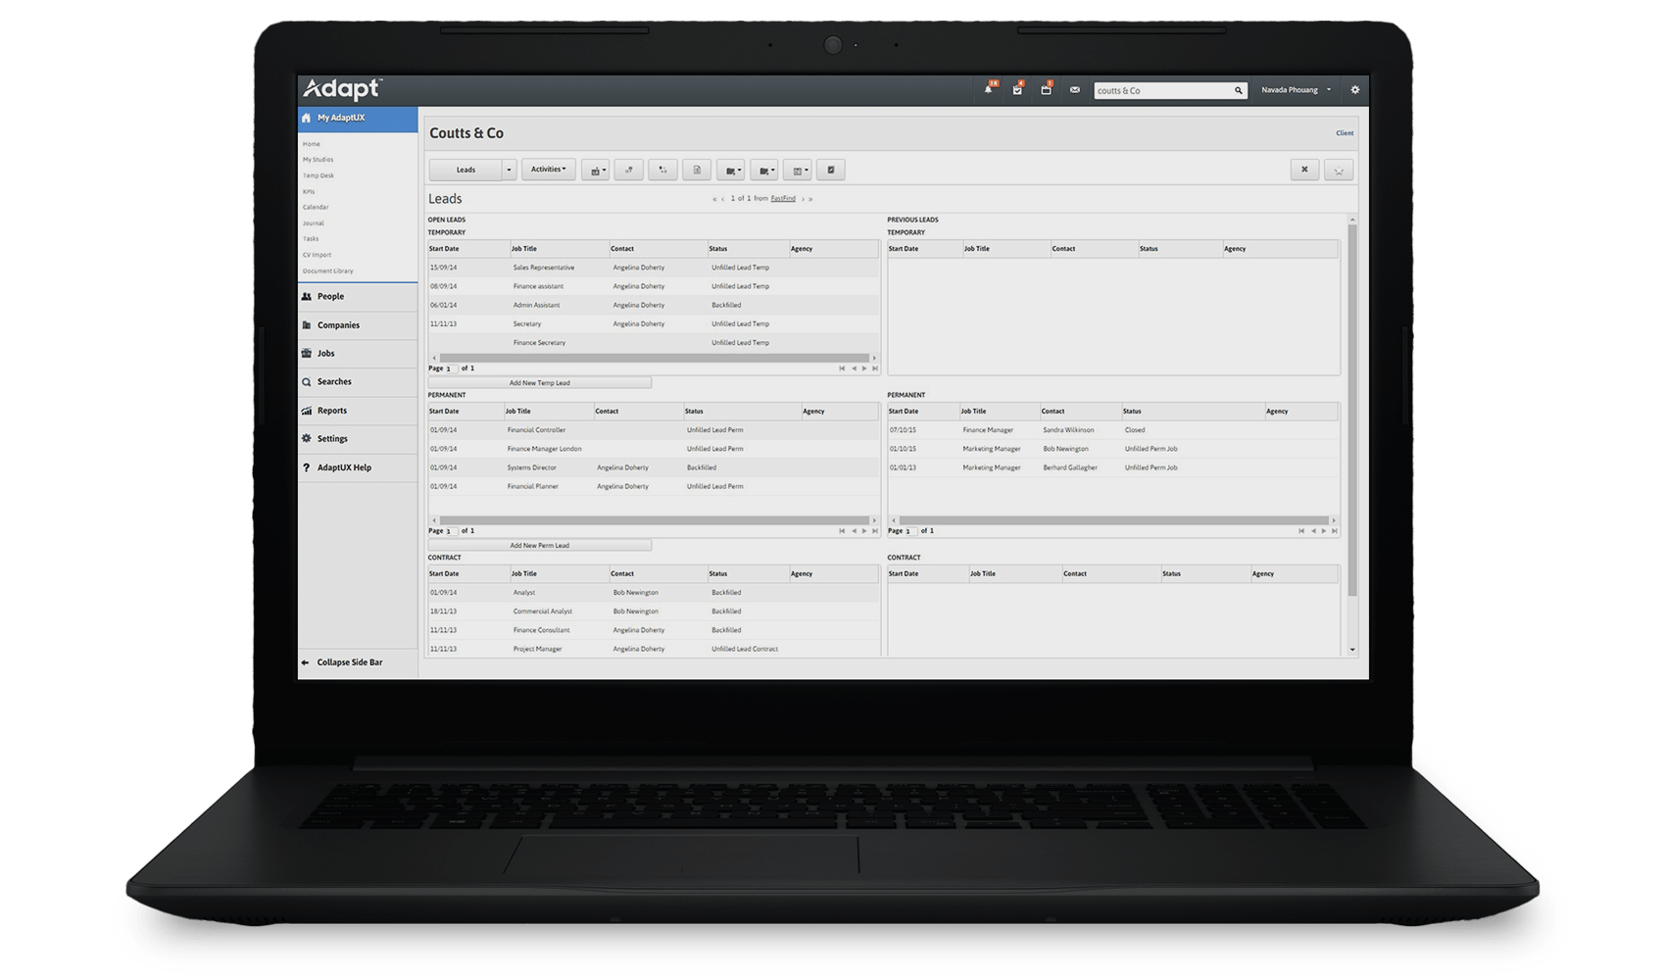Open the folder dropdown next to the document icon
1666x980 pixels.
(731, 171)
